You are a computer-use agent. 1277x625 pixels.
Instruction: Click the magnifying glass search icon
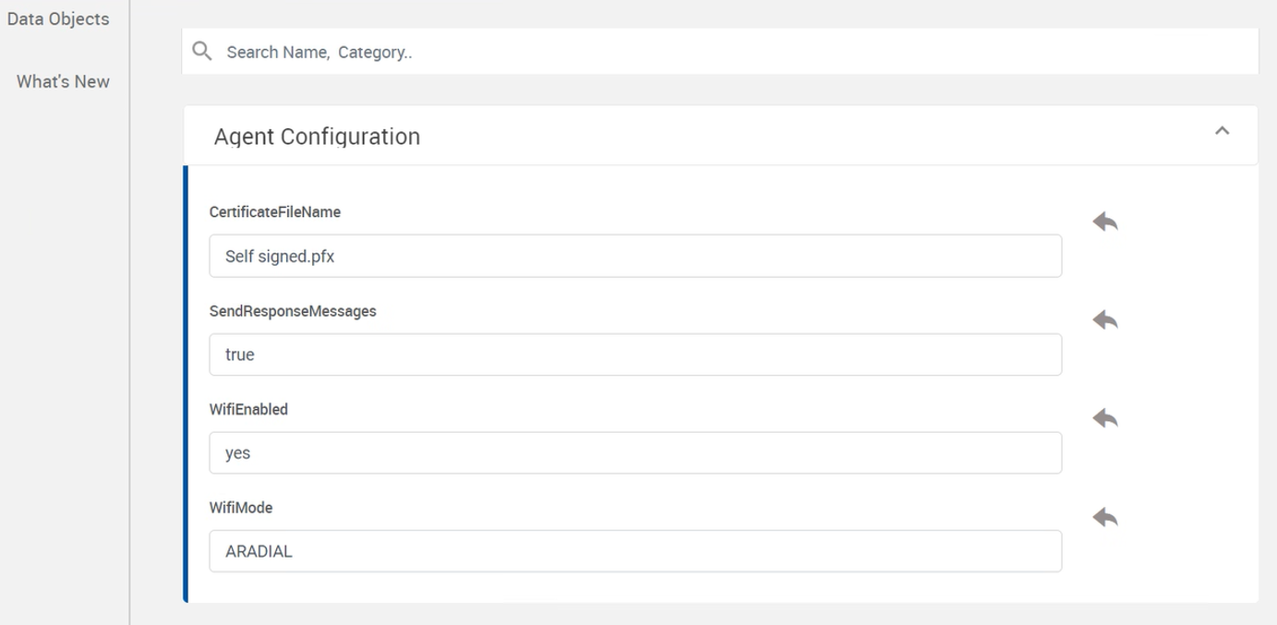tap(202, 52)
